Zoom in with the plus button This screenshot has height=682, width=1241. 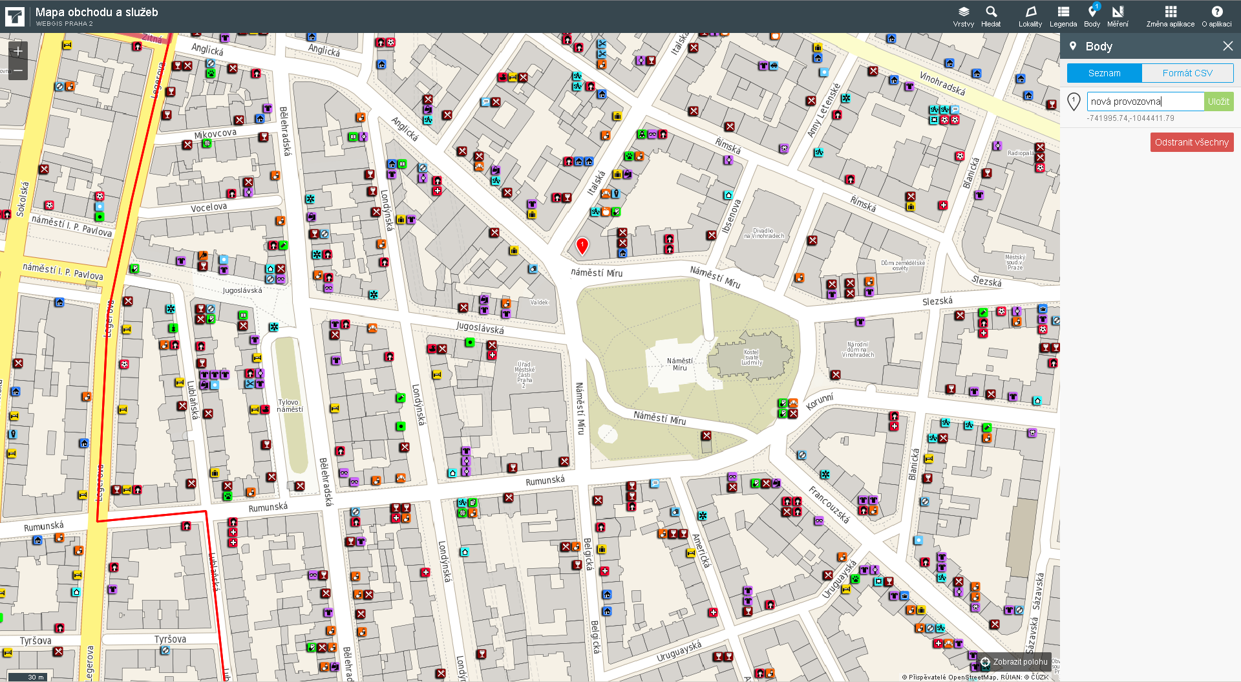tap(18, 51)
